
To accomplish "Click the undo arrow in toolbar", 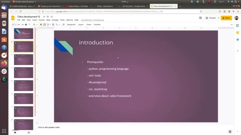I will (x=19, y=24).
